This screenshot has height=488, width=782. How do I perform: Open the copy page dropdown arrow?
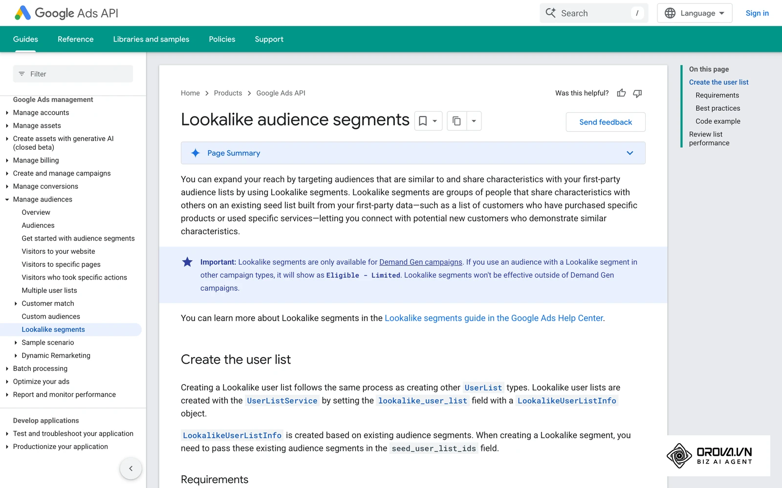pos(474,121)
